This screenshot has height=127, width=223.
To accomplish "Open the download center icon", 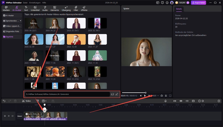I will pyautogui.click(x=167, y=3).
